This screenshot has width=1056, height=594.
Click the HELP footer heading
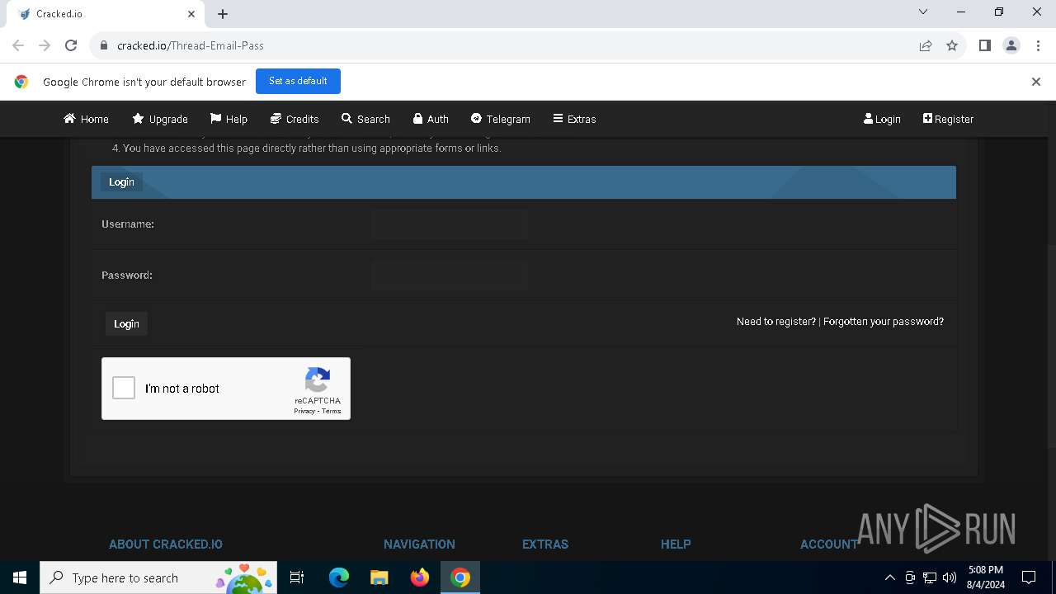pyautogui.click(x=676, y=544)
